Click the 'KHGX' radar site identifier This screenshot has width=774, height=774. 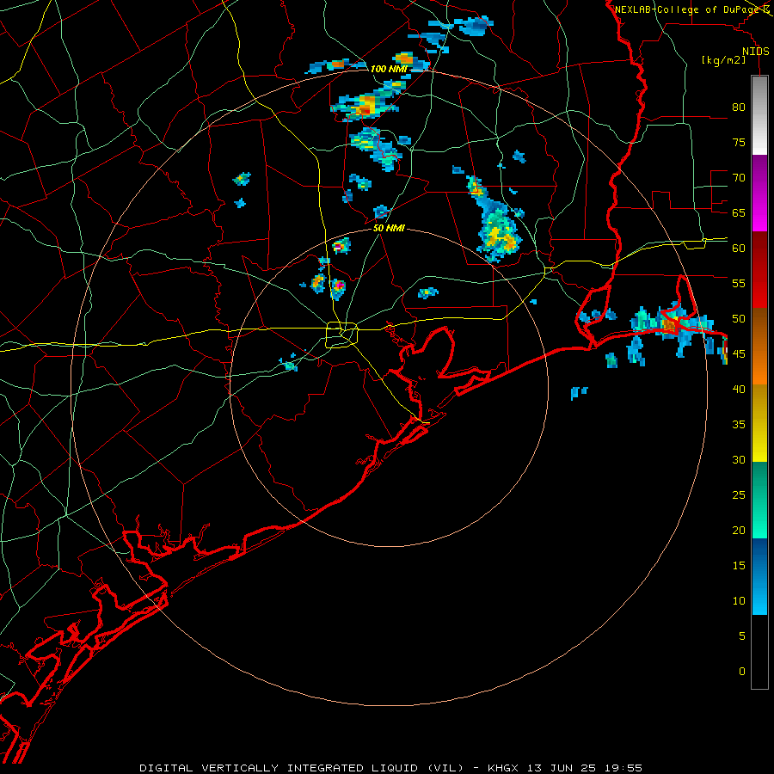click(505, 768)
